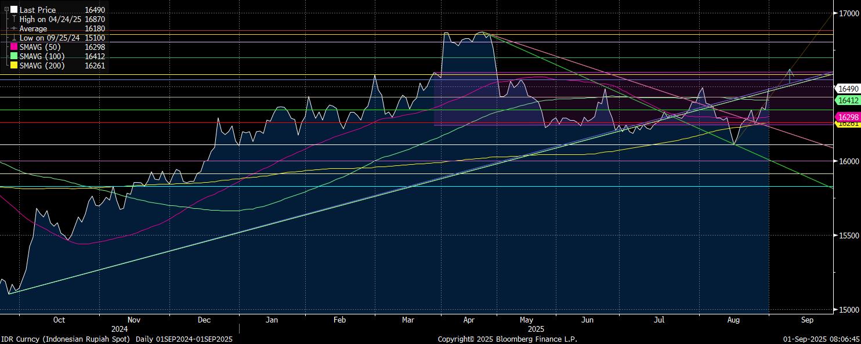
Task: Click the green SMAVG (100) swatch
Action: click(x=14, y=56)
